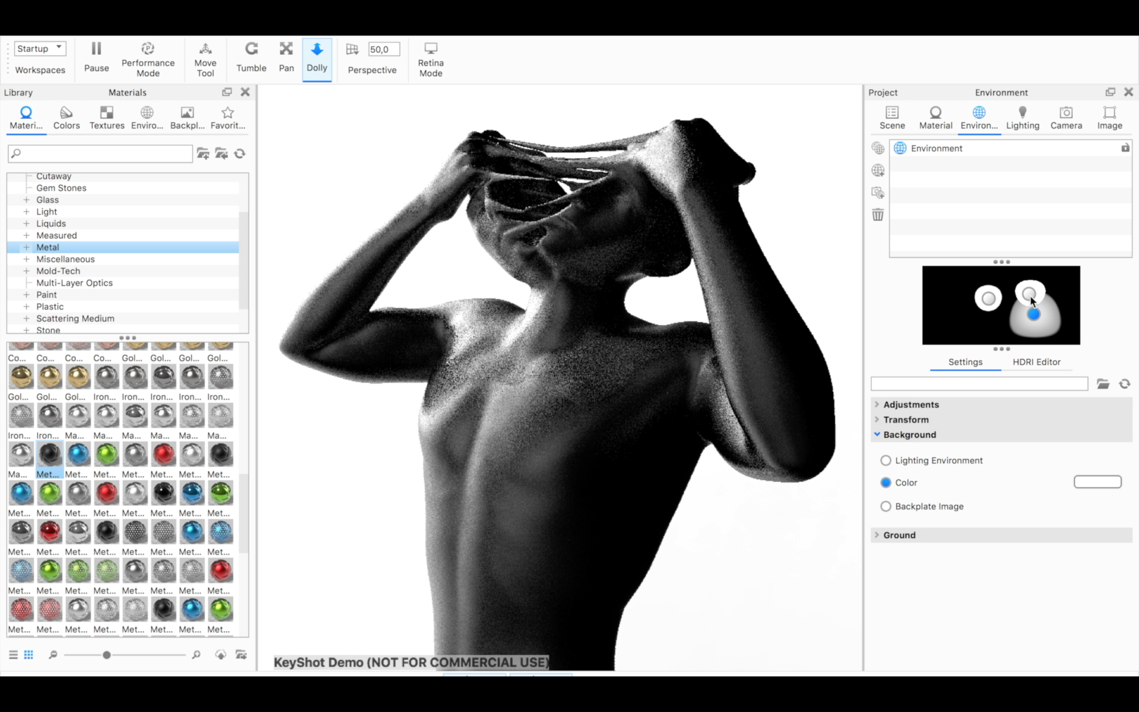Screen dimensions: 1139x712
Task: Switch the library to list view
Action: [x=13, y=655]
